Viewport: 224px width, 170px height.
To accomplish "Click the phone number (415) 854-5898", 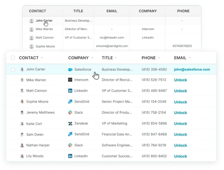I will pos(154,123).
